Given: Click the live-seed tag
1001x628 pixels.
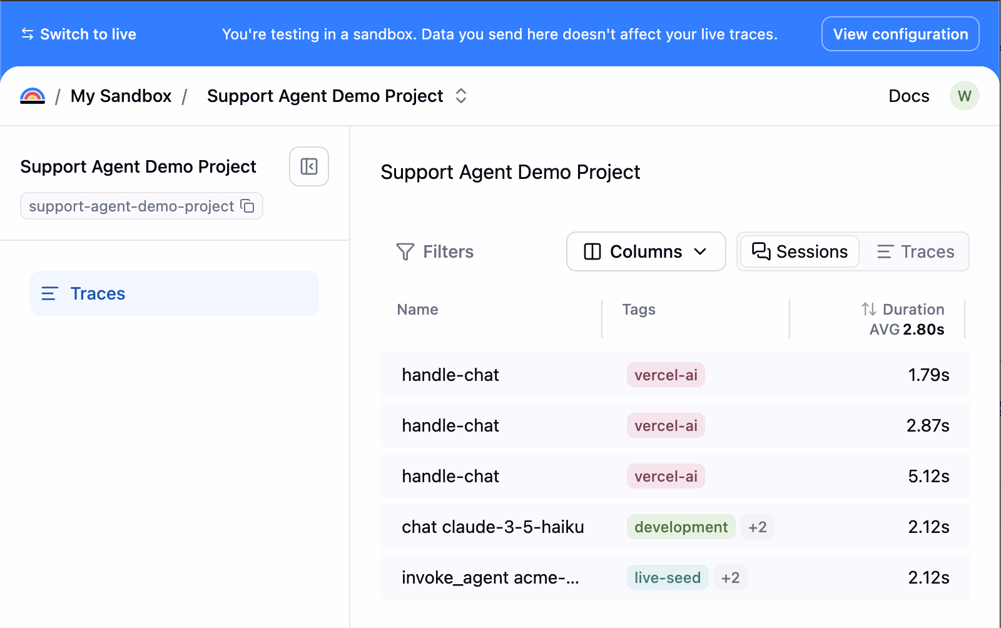Looking at the screenshot, I should click(x=667, y=577).
